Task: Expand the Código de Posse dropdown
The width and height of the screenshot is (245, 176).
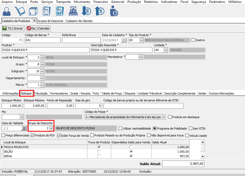Action: [x=163, y=117]
